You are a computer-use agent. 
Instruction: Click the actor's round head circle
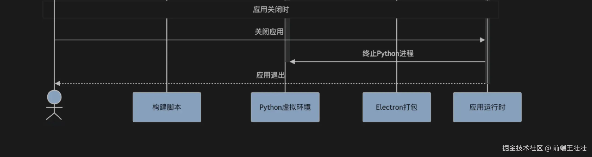[54, 97]
